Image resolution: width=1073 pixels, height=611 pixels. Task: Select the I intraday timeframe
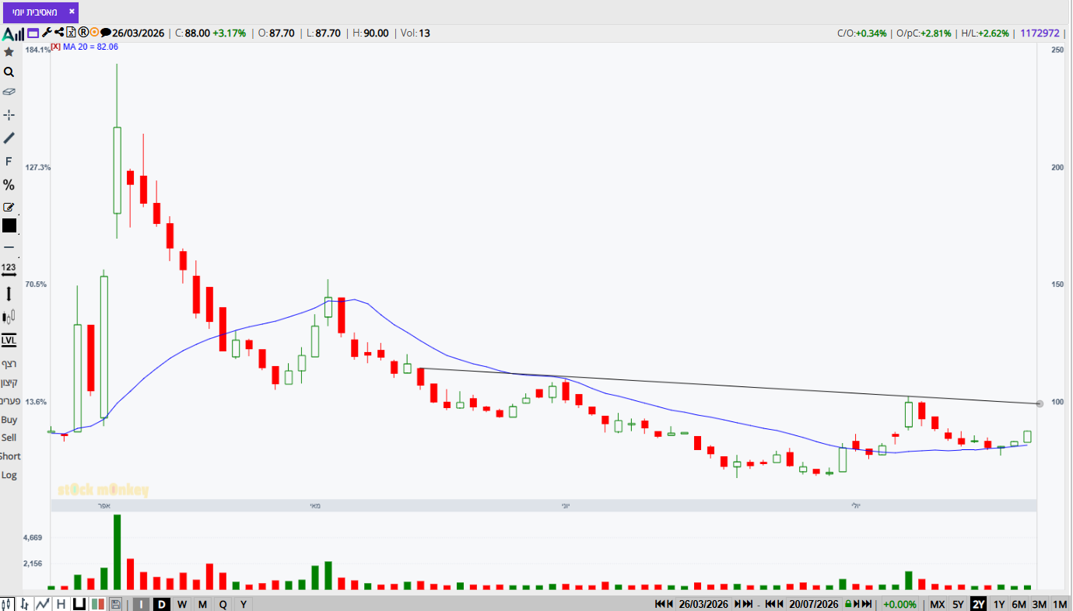pyautogui.click(x=142, y=604)
